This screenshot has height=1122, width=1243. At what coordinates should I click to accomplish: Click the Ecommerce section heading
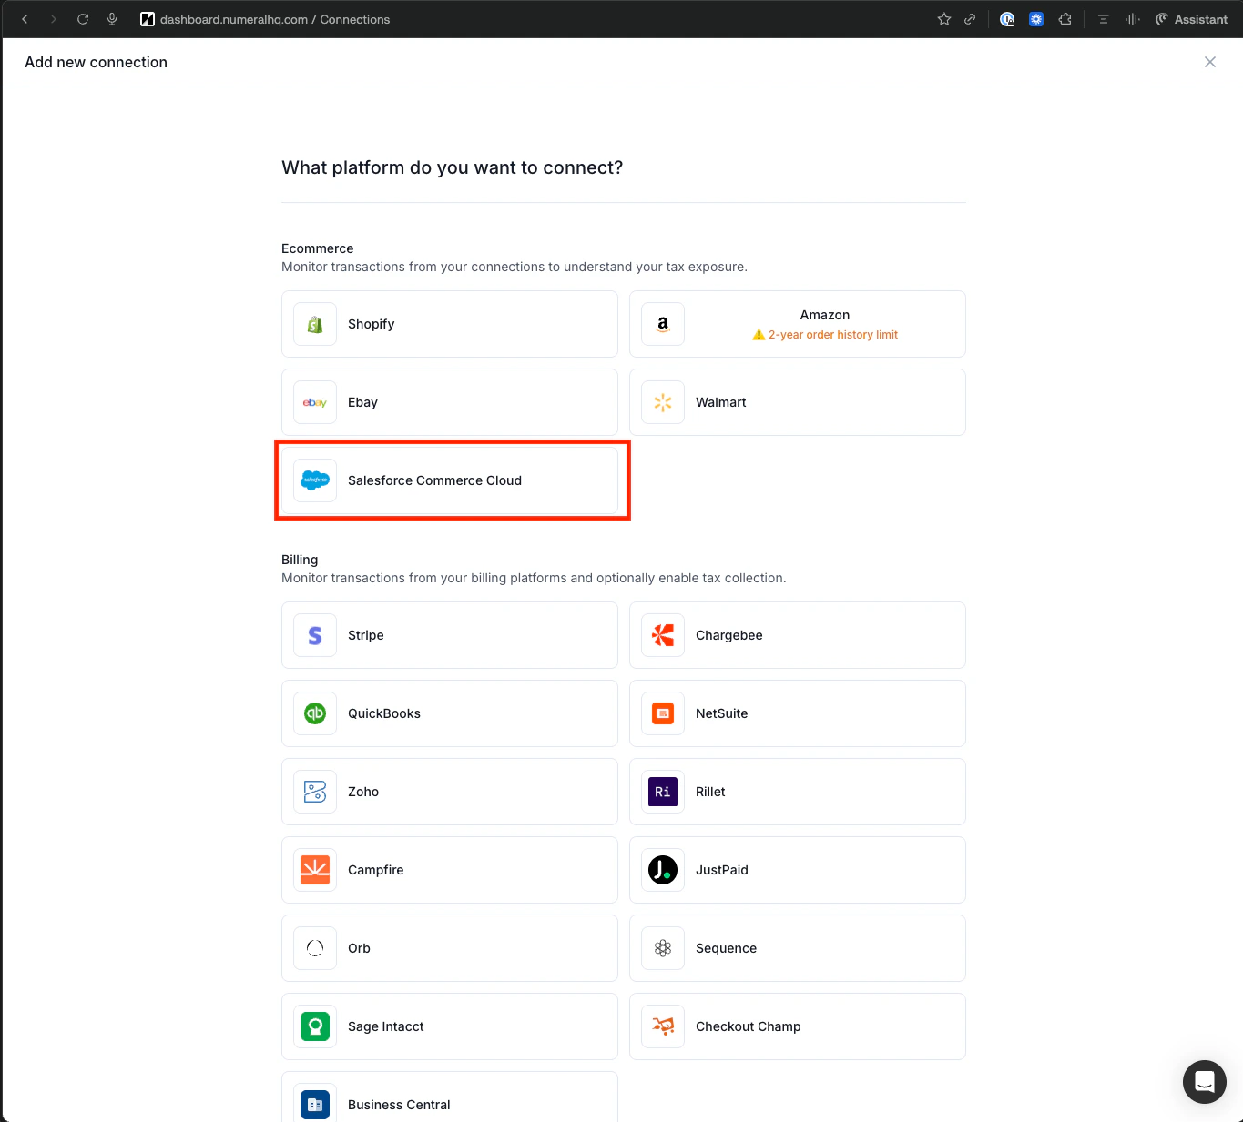[x=318, y=248]
